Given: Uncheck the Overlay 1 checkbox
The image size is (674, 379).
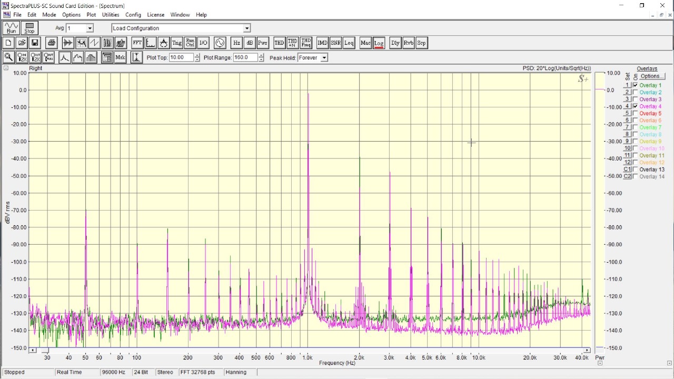Looking at the screenshot, I should [636, 85].
